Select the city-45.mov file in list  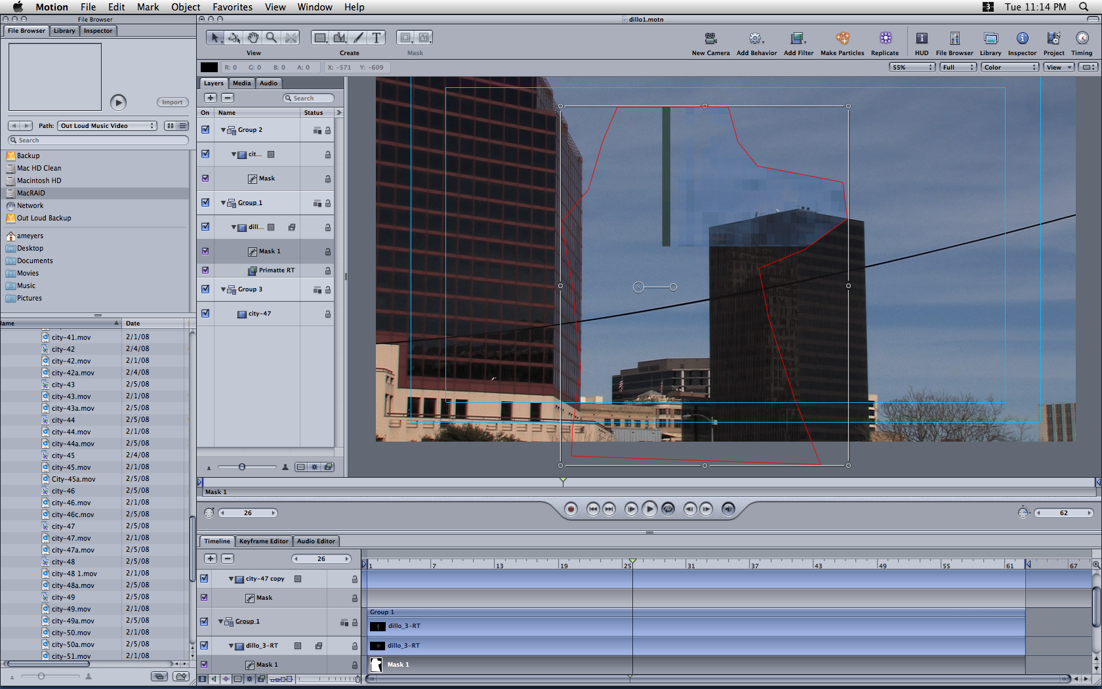click(x=71, y=468)
